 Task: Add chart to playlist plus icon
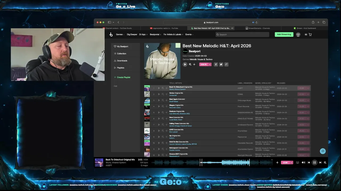[194, 64]
